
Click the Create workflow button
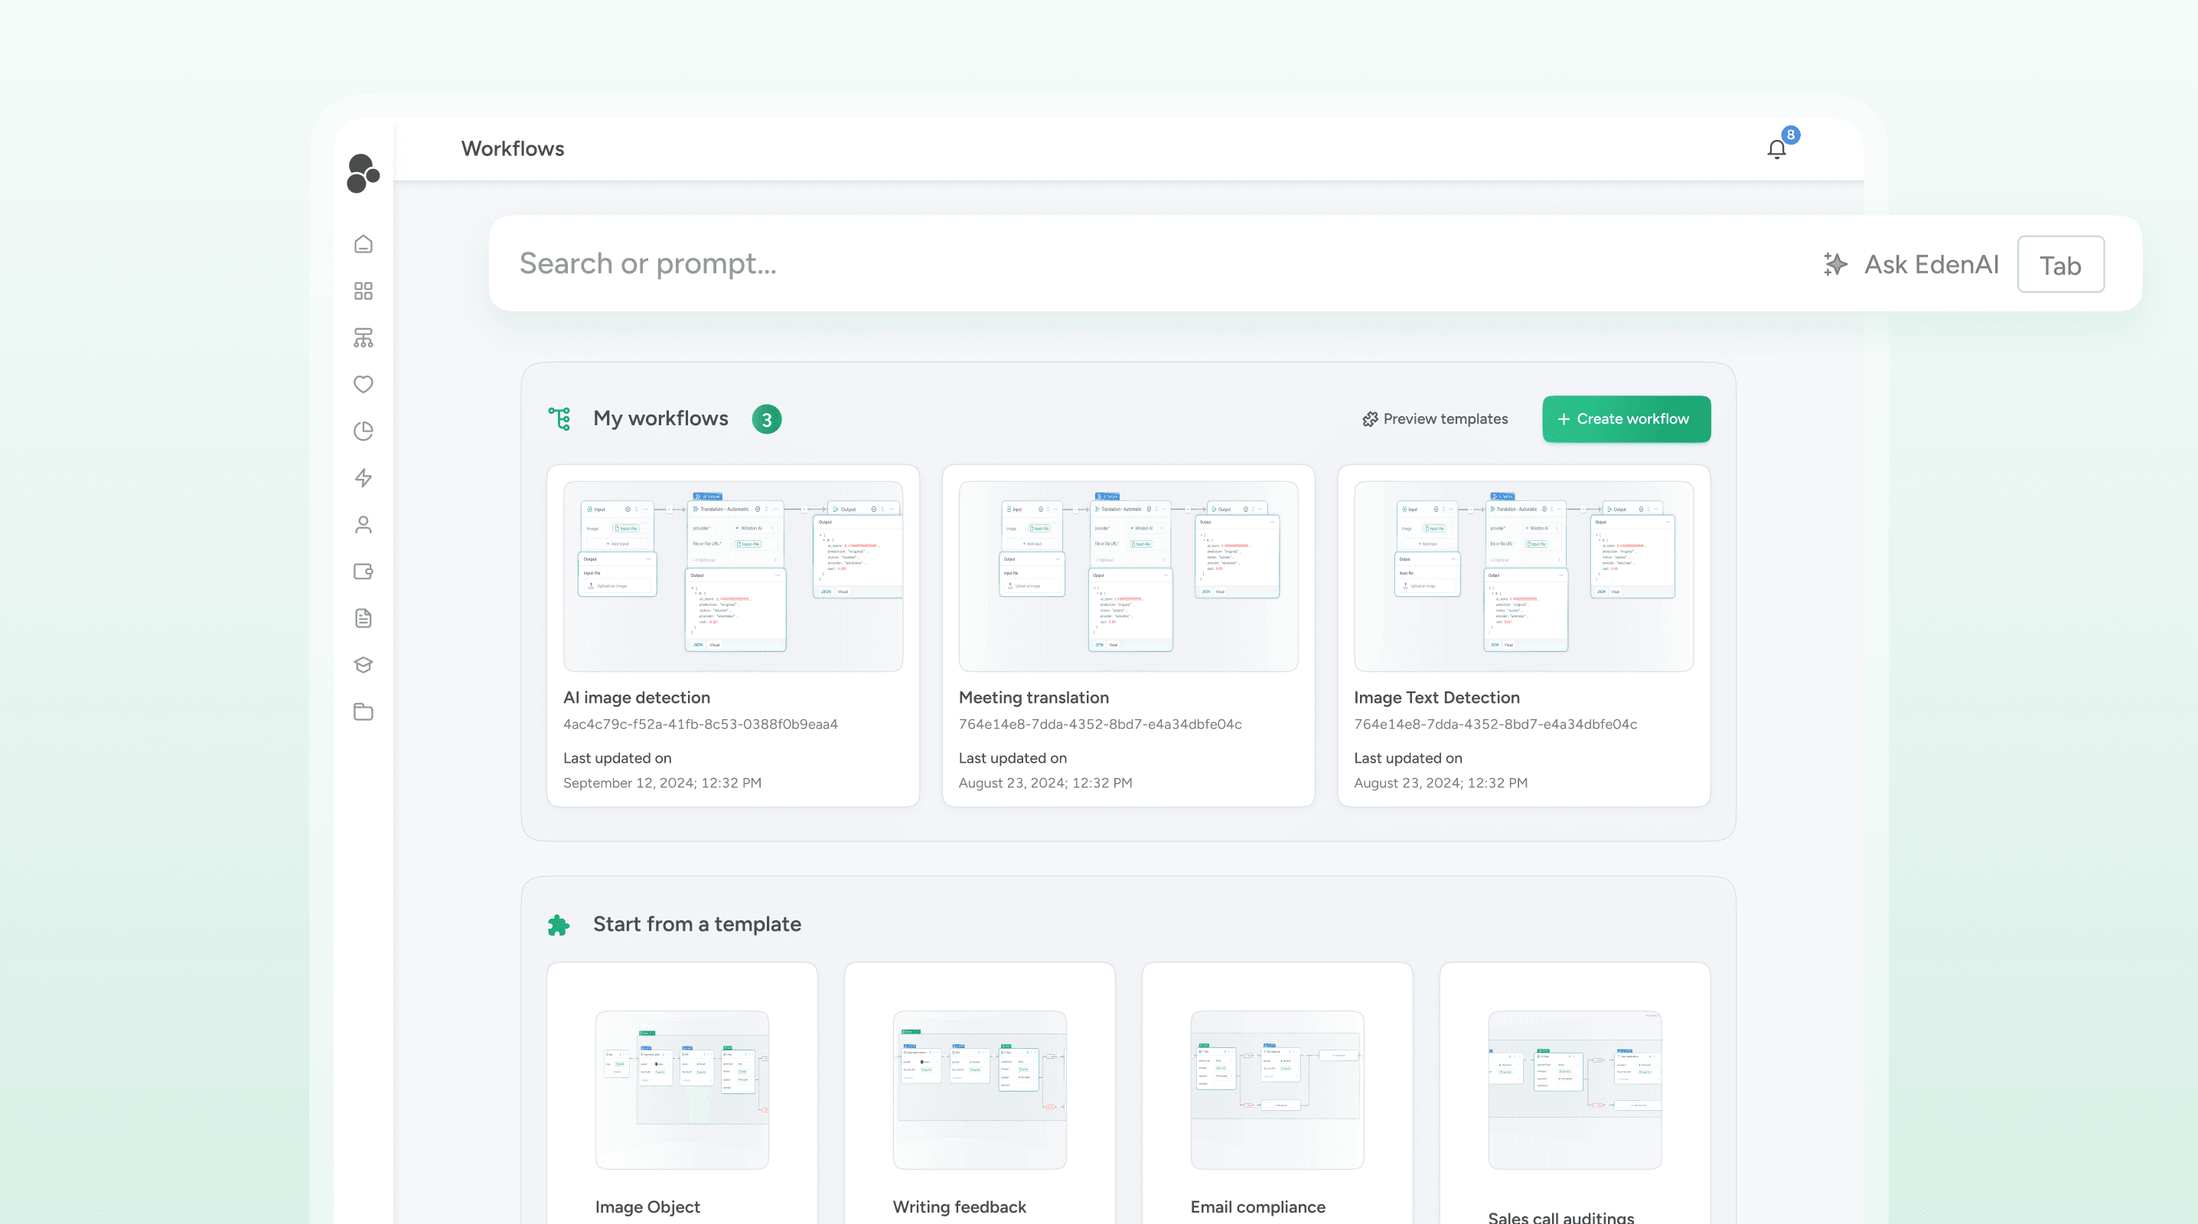(1626, 418)
